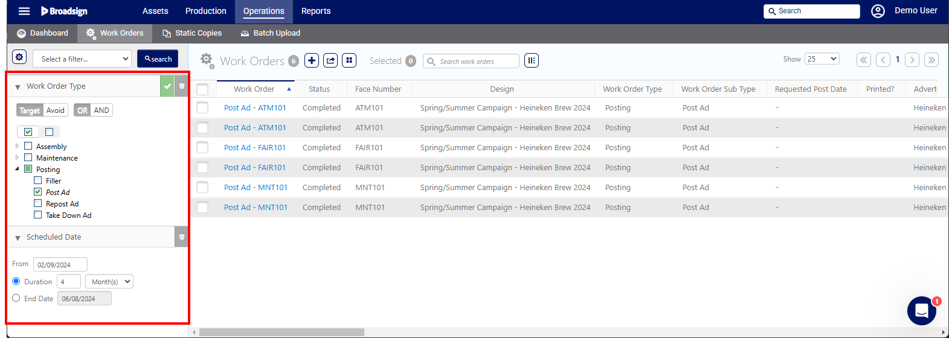Open the column chooser icon
Viewport: 949px width, 338px height.
coord(532,60)
